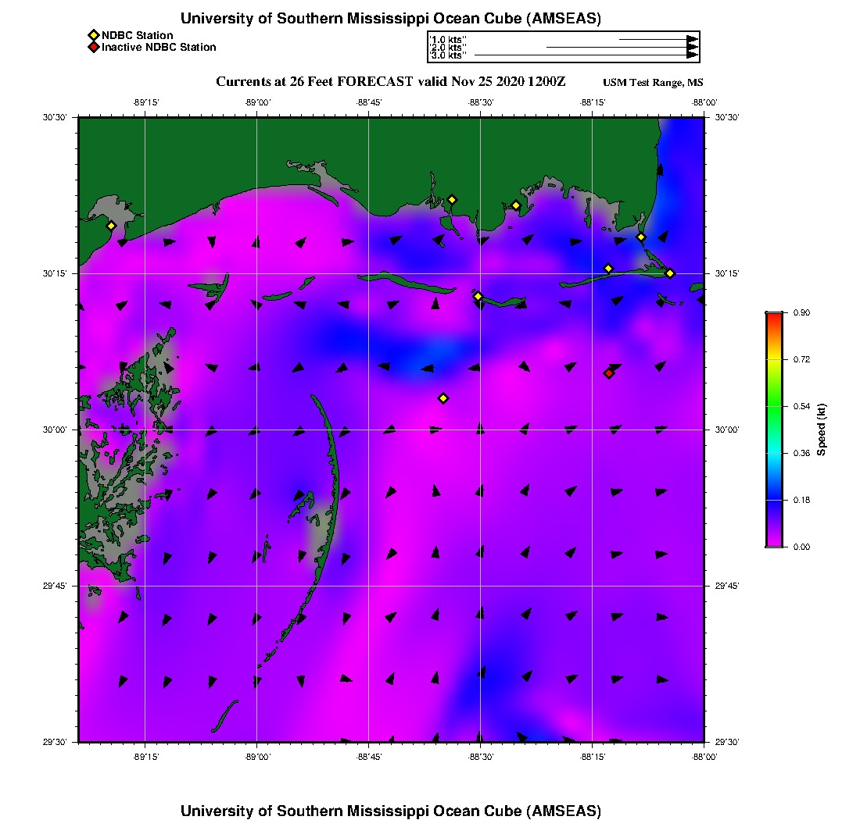860x820 pixels.
Task: Select the yellow station marker directly north of the red marker
Action: tap(608, 269)
